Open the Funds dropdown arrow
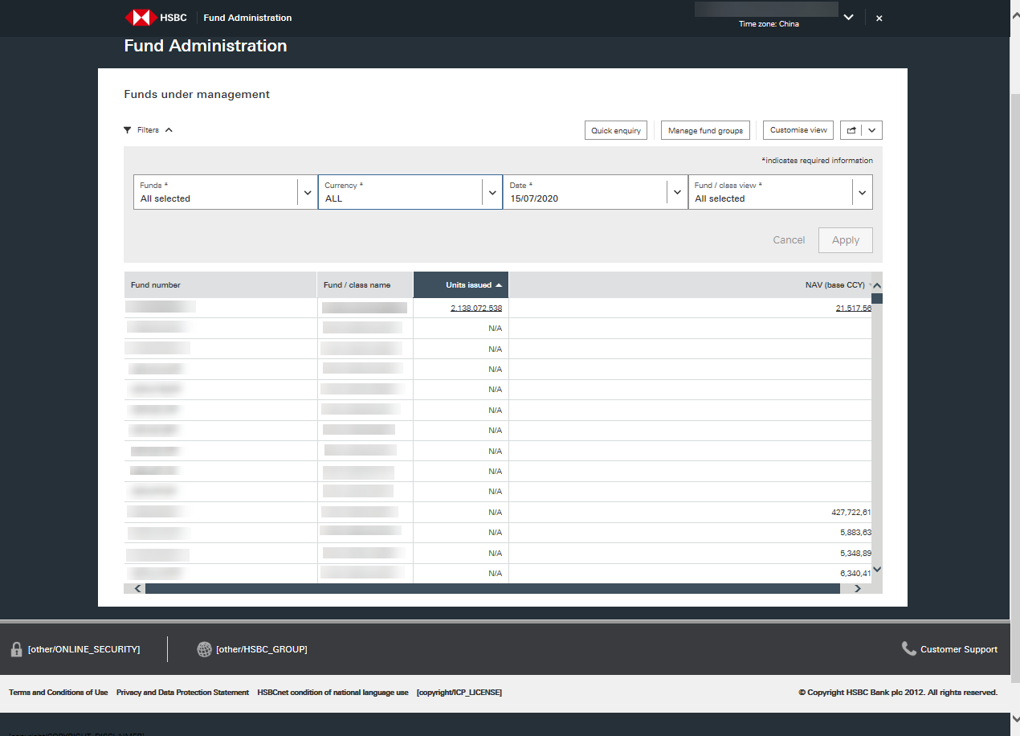 click(x=308, y=193)
